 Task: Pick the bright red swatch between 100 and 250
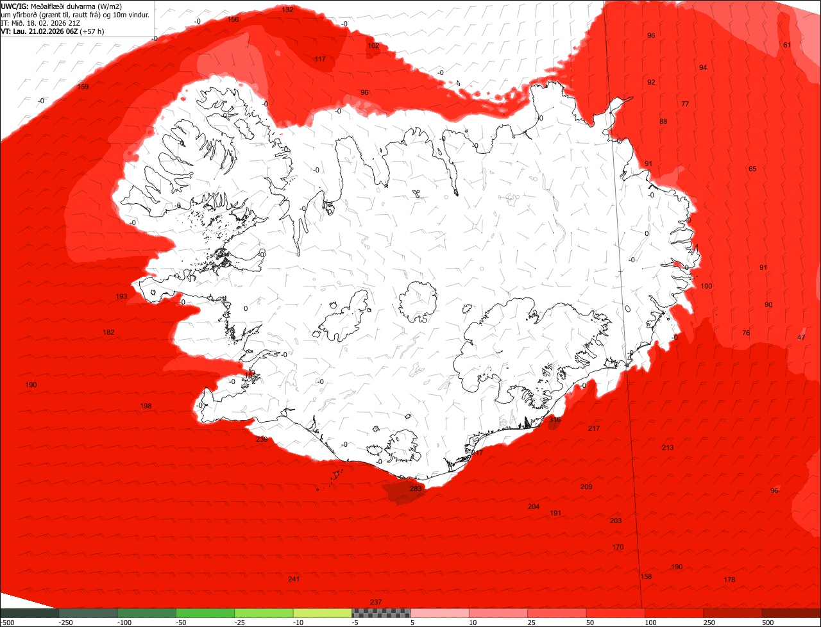[x=674, y=613]
